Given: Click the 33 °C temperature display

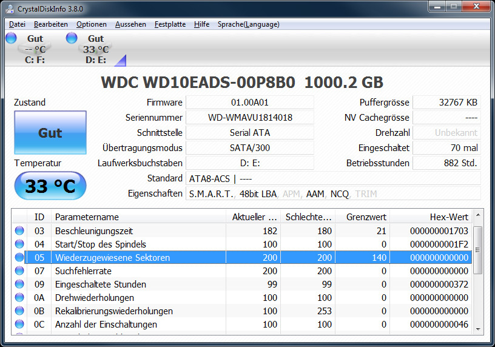Looking at the screenshot, I should pos(50,186).
